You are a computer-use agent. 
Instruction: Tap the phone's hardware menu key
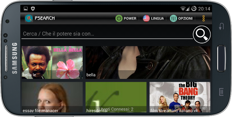click(221, 92)
